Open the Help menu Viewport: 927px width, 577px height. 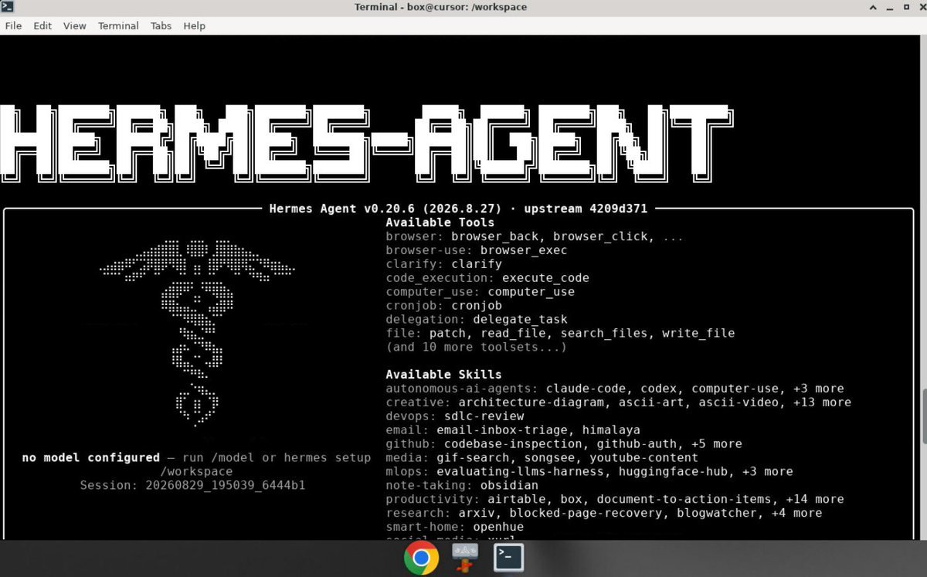195,25
